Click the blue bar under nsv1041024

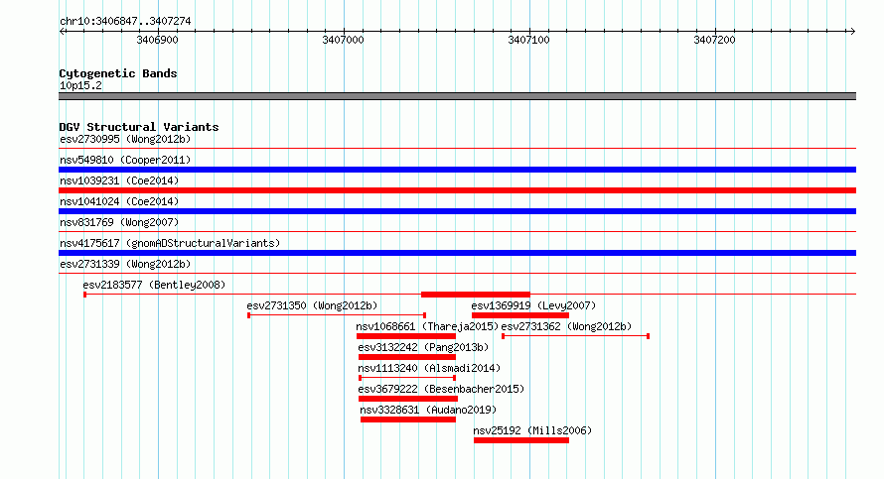point(457,211)
